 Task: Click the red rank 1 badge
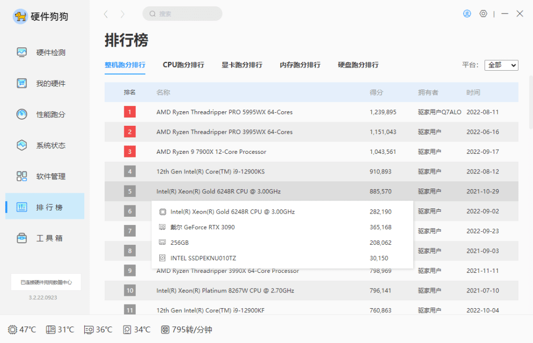[130, 112]
